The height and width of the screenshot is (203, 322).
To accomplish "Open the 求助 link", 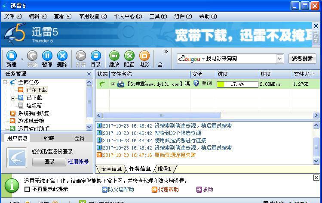I will [205, 189].
